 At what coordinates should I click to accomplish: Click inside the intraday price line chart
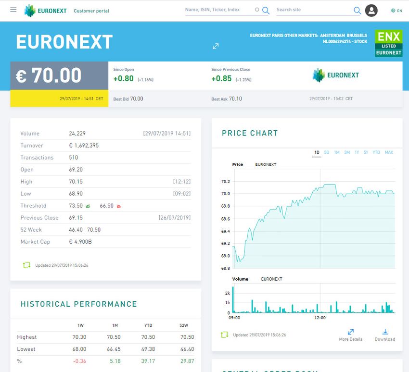coord(314,218)
